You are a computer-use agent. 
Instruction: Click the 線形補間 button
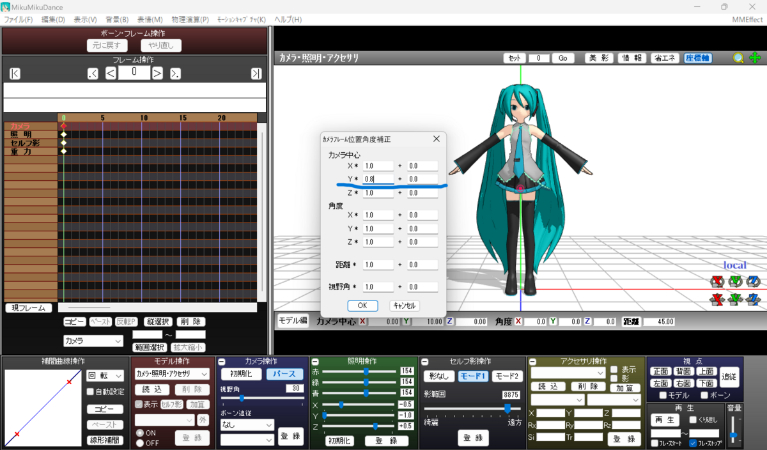coord(104,440)
